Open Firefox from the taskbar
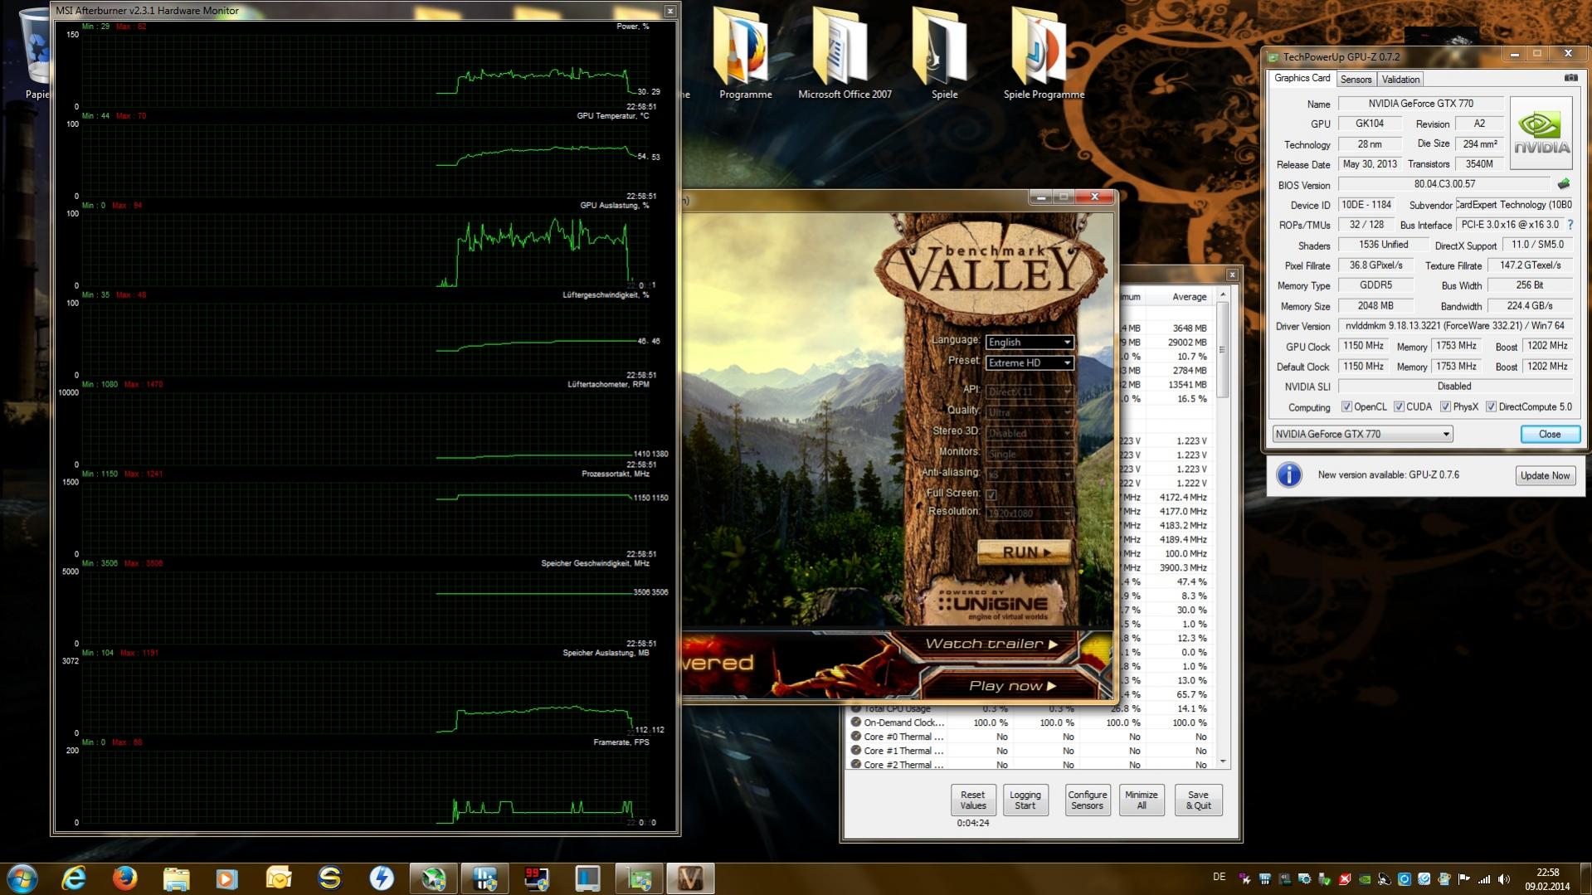1592x895 pixels. [x=125, y=878]
